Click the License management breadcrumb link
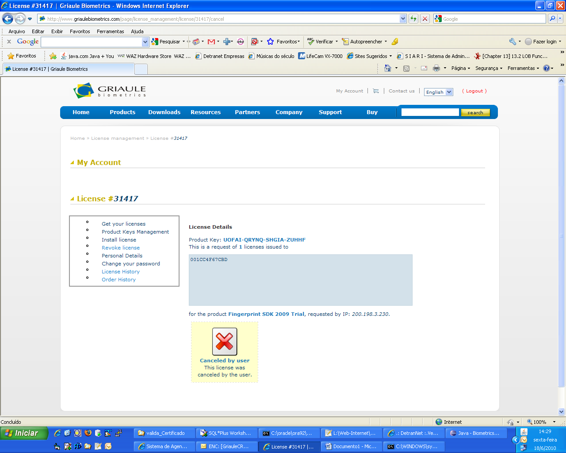Screen dimensions: 566x453 coord(118,138)
